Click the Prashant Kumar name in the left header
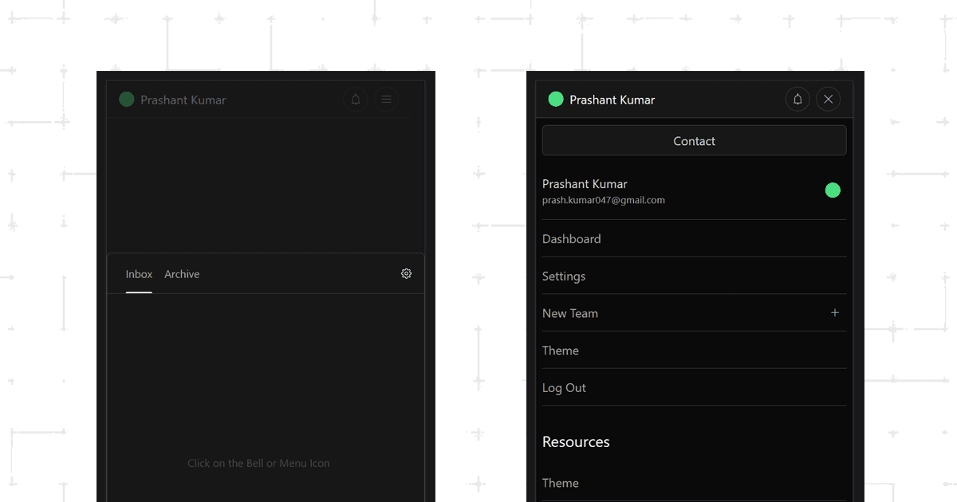The height and width of the screenshot is (502, 957). coord(183,100)
